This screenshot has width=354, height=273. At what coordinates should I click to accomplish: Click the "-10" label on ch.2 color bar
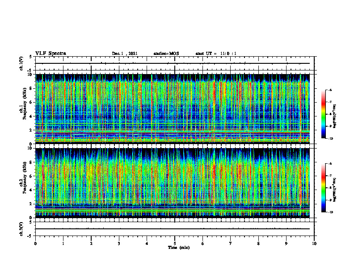pyautogui.click(x=330, y=212)
